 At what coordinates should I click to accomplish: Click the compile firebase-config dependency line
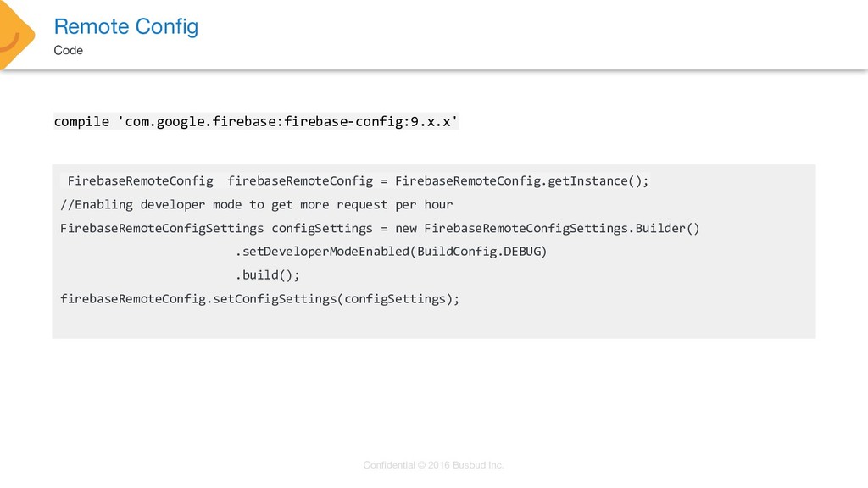click(x=256, y=122)
